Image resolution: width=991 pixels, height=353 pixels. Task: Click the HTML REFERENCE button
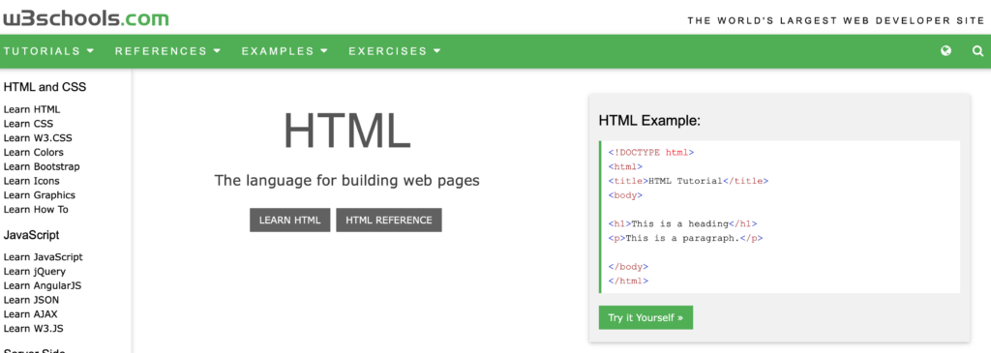click(x=389, y=220)
